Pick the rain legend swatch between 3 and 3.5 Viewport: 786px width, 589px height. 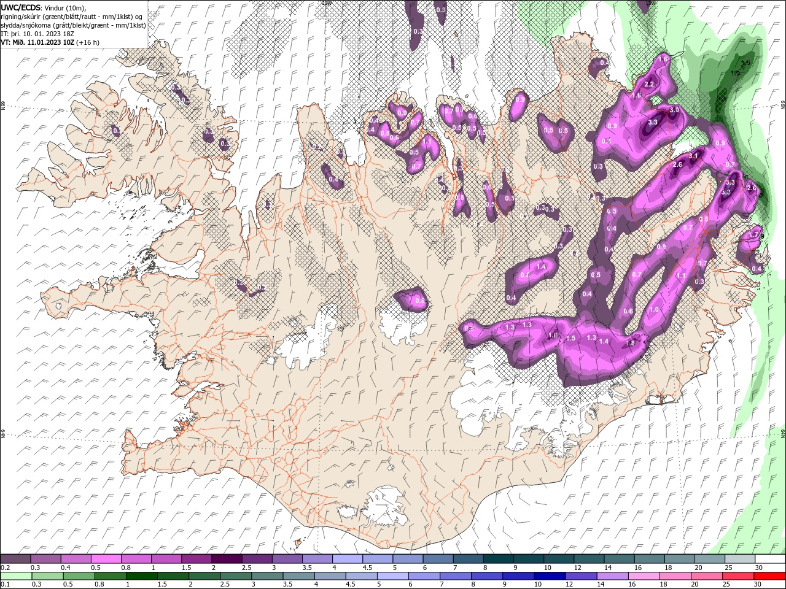(267, 576)
